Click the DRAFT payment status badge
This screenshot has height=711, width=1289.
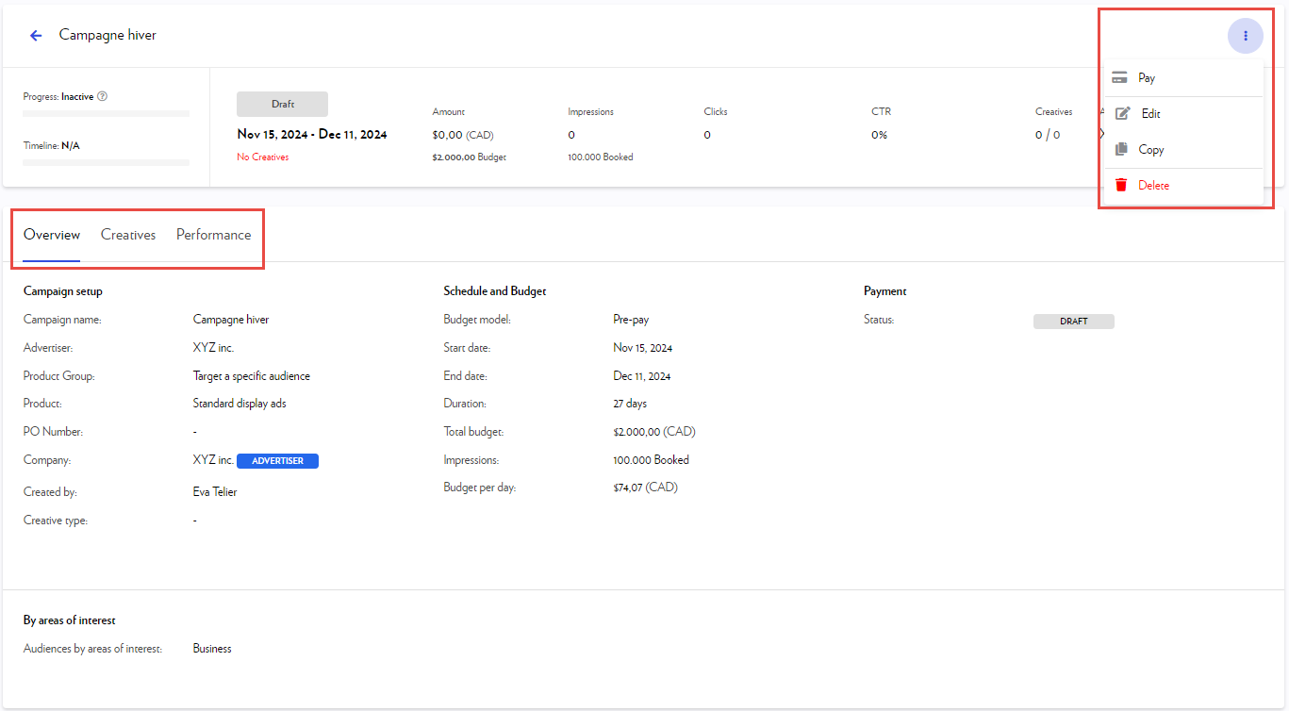click(x=1073, y=322)
